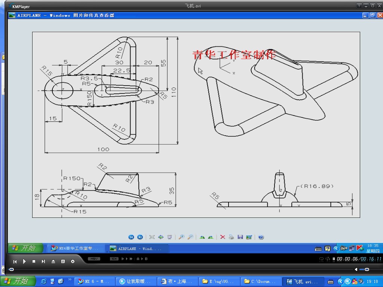Switch to NX 6 taskbar window
383x287 pixels.
click(95, 281)
